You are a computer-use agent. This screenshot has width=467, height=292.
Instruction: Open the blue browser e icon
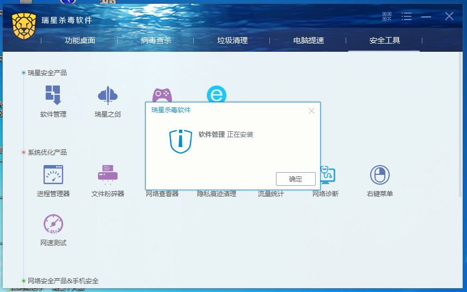coord(217,94)
